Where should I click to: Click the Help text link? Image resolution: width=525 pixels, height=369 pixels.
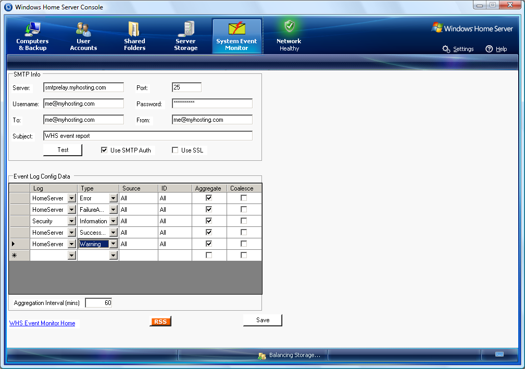[x=501, y=49]
